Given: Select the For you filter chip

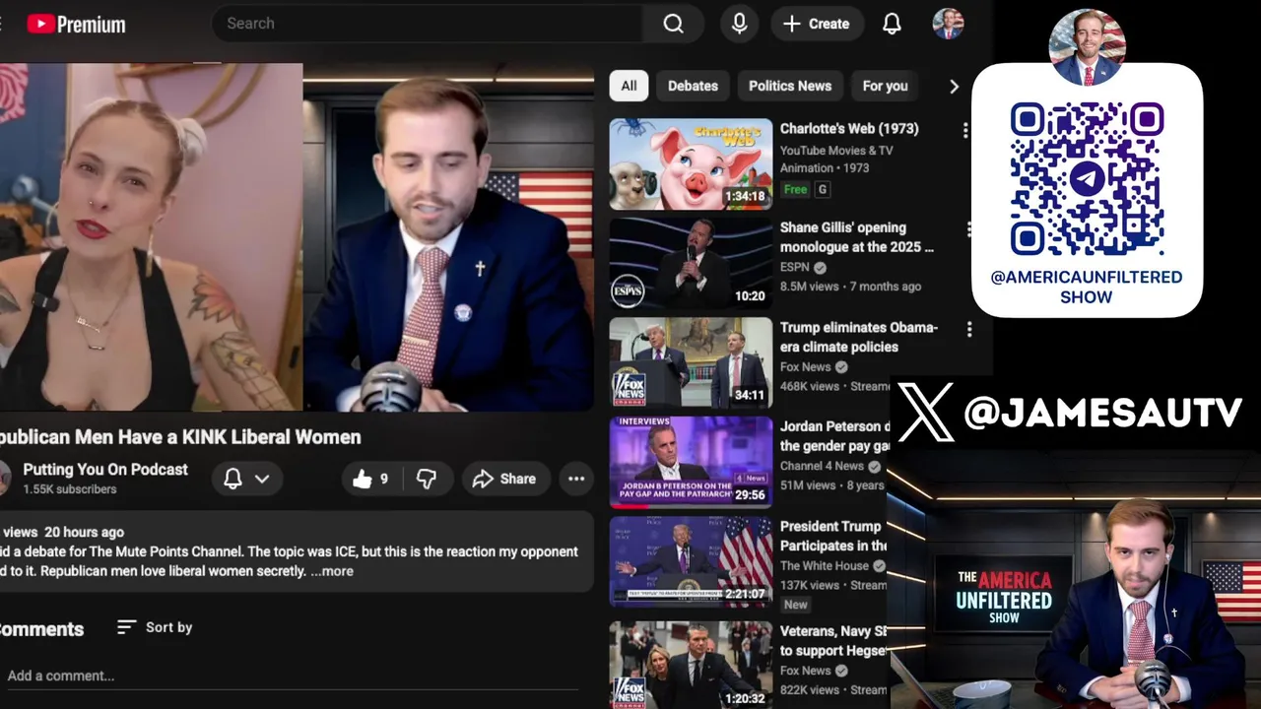Looking at the screenshot, I should pos(885,86).
